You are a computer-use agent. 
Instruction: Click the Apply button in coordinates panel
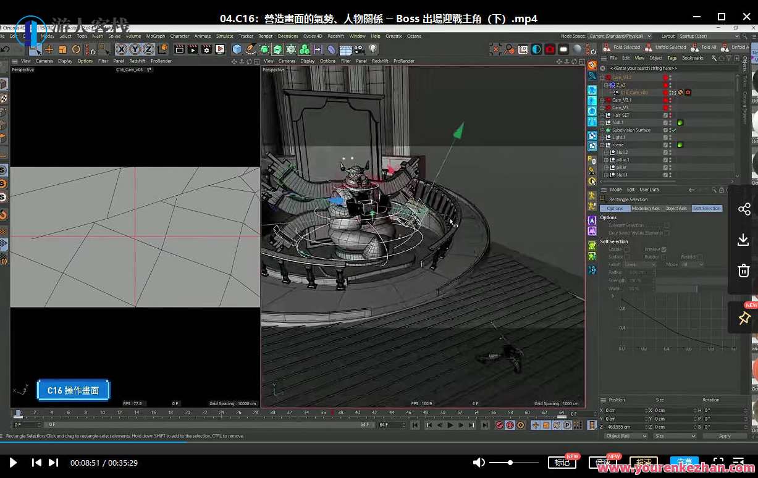pos(725,436)
